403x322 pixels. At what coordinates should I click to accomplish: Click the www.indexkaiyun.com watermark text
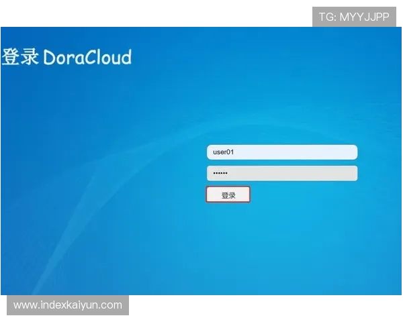point(68,305)
